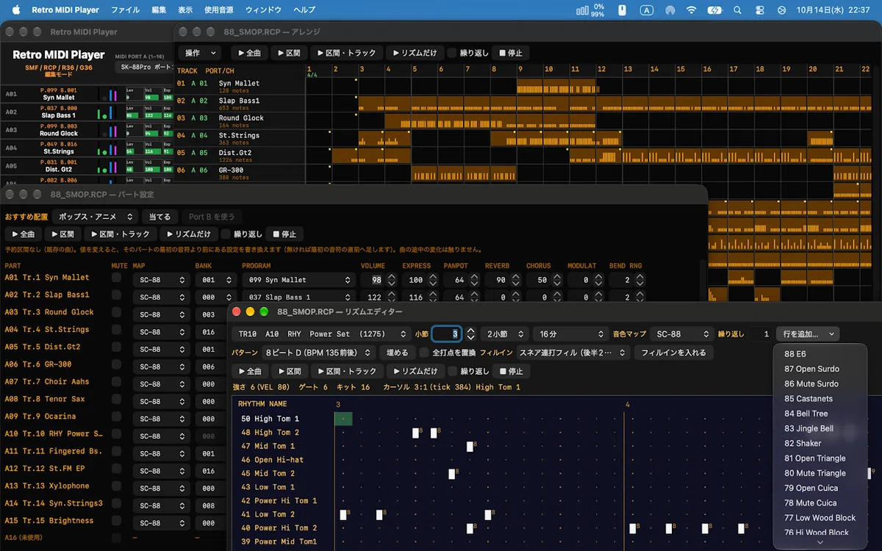Play rhythm only (リズムだけ) in Arrange window

point(415,53)
